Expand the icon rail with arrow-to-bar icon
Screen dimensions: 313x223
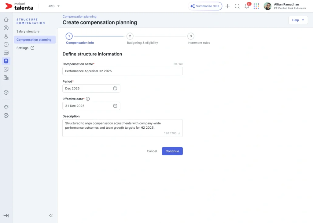(x=6, y=215)
